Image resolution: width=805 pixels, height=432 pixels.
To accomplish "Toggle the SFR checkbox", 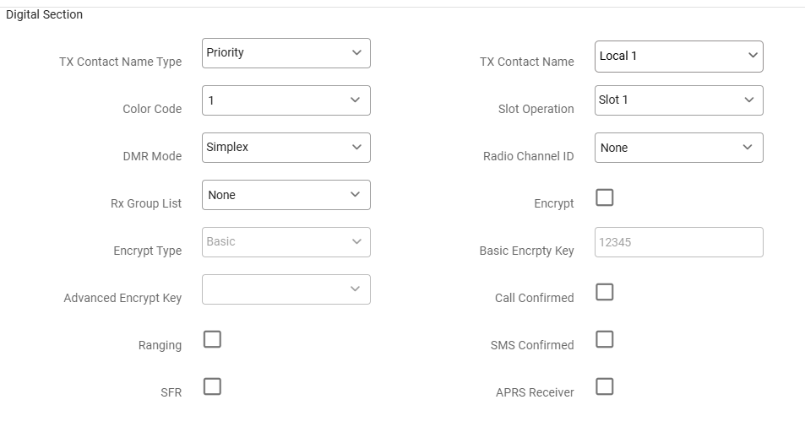I will [x=212, y=386].
